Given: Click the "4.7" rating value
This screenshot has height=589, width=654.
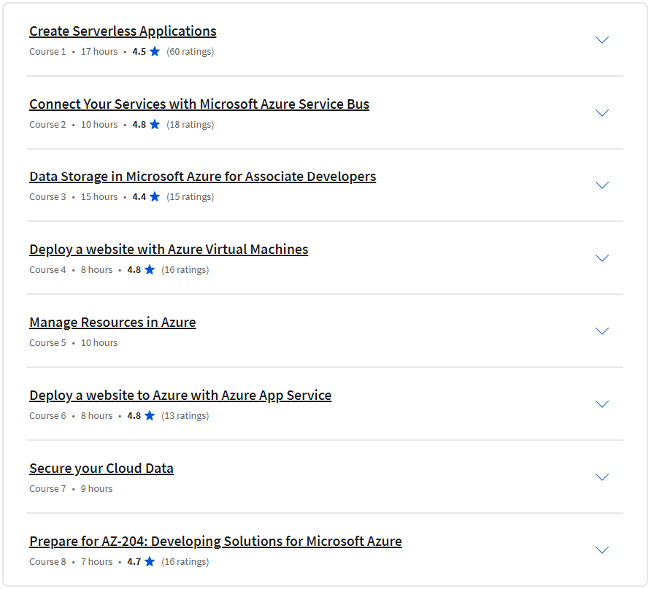Looking at the screenshot, I should pyautogui.click(x=134, y=561).
